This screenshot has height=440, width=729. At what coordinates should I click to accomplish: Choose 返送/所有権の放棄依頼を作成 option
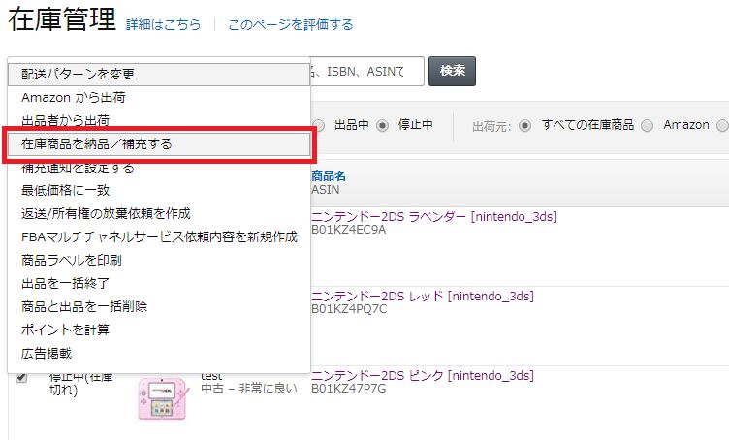pos(159,214)
